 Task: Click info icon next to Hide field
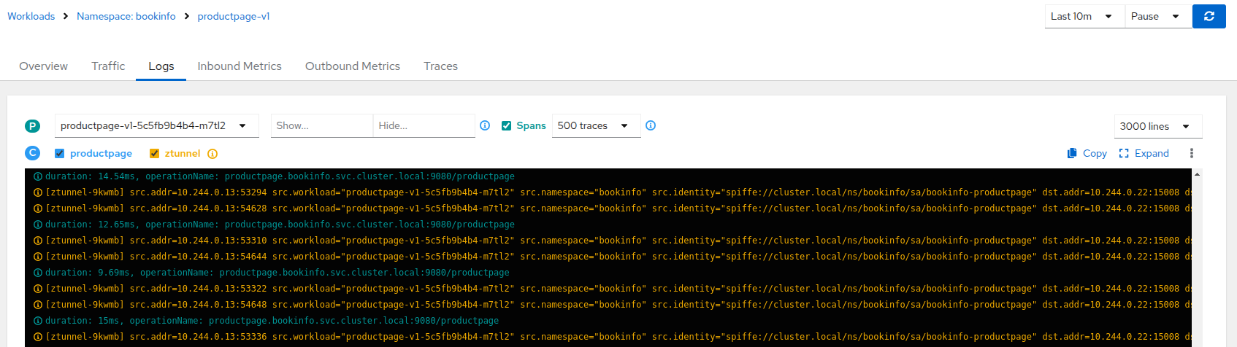click(x=485, y=125)
